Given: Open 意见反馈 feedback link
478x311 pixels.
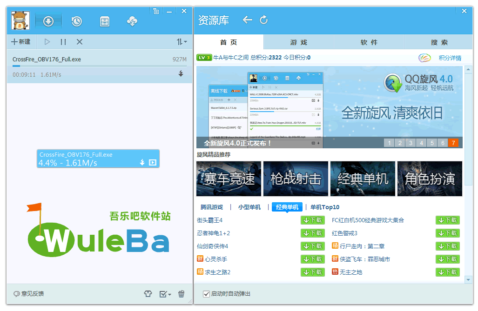Looking at the screenshot, I should (x=29, y=294).
